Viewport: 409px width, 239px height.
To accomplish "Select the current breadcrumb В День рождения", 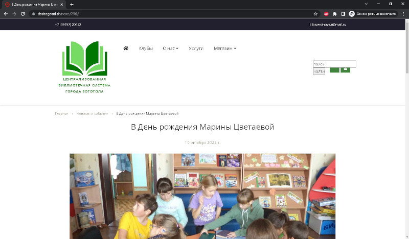I will coord(147,114).
